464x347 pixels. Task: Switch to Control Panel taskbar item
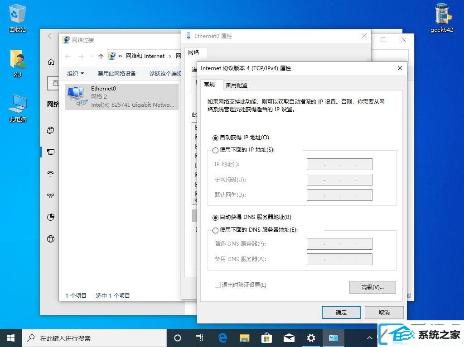pyautogui.click(x=333, y=338)
